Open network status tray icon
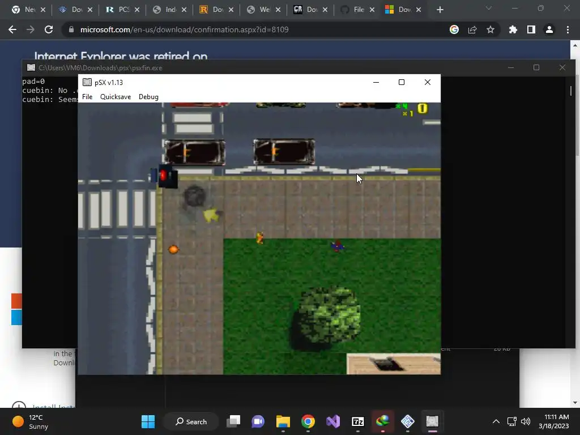The height and width of the screenshot is (435, 580). [x=511, y=421]
